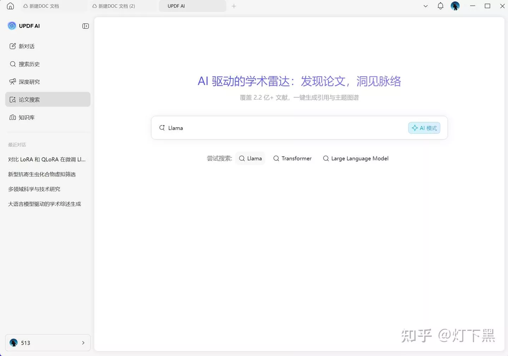Open notifications bell
Image resolution: width=508 pixels, height=356 pixels.
click(x=440, y=6)
